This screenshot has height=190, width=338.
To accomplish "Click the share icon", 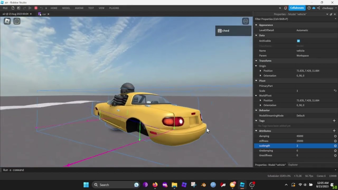I will pyautogui.click(x=318, y=8).
